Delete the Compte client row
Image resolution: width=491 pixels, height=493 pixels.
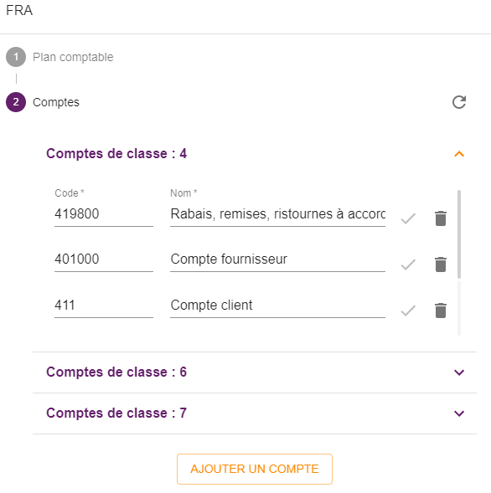[441, 311]
